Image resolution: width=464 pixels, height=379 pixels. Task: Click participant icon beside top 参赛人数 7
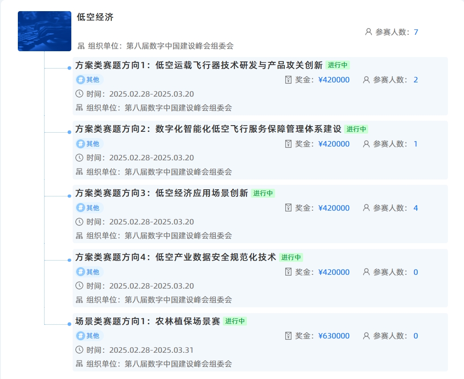coord(368,32)
